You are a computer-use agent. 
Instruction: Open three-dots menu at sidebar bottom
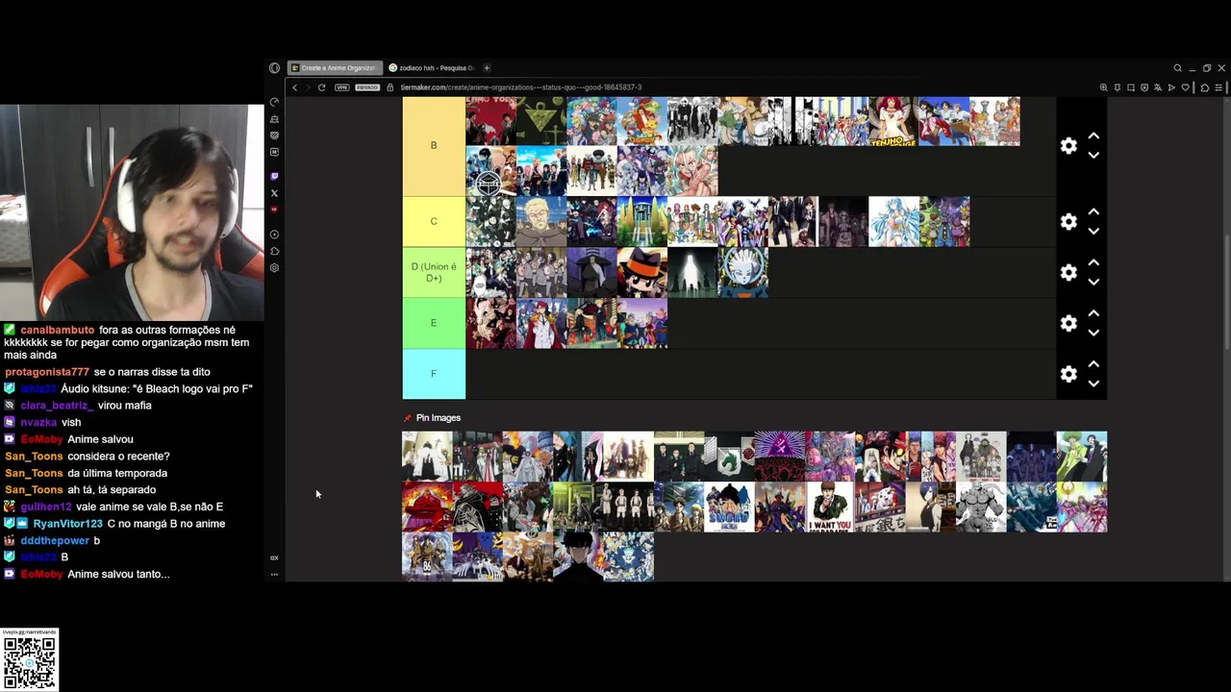click(x=274, y=575)
